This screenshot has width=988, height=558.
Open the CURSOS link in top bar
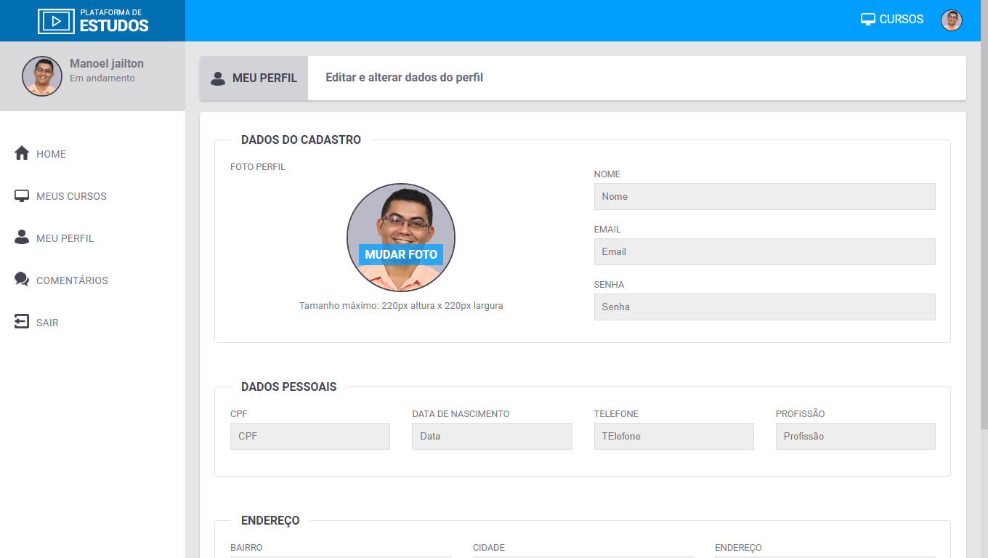[892, 20]
